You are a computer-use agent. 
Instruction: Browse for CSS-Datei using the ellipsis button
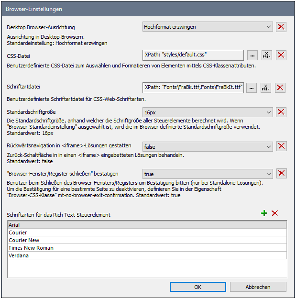[x=252, y=55]
